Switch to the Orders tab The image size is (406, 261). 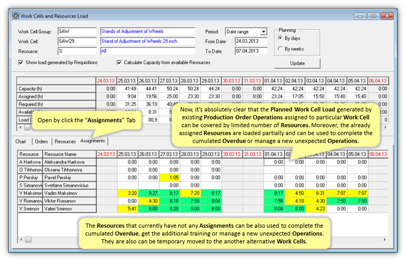point(41,141)
